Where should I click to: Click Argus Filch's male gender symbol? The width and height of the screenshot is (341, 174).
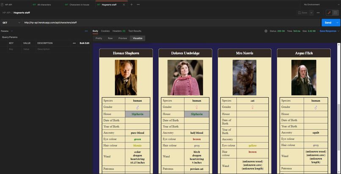316,107
